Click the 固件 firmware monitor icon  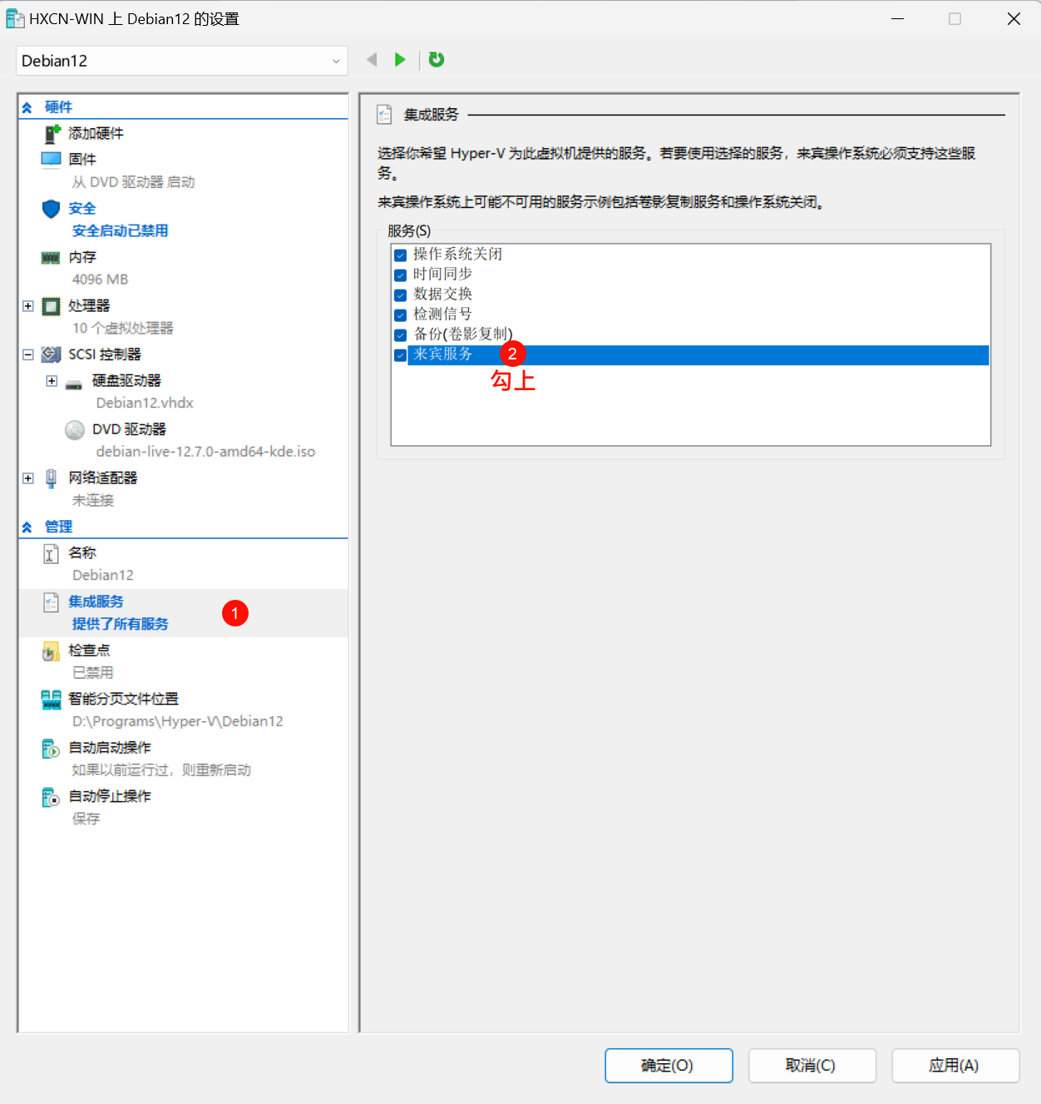tap(52, 159)
